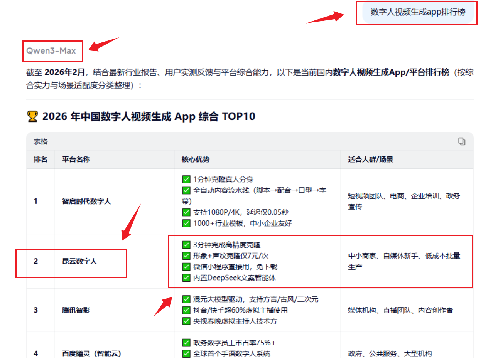The height and width of the screenshot is (358, 488).
Task: Click the check mark beside 3分钟完成高精度克隆
Action: tap(186, 245)
